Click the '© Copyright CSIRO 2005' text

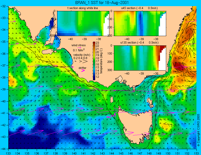point(198,130)
